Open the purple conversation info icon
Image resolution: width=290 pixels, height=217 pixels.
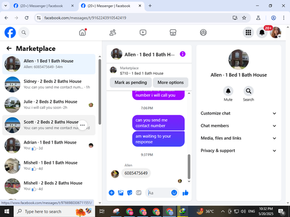click(183, 54)
